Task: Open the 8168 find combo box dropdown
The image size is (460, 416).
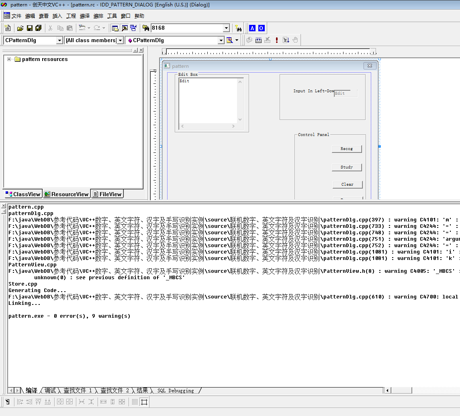Action: [226, 28]
